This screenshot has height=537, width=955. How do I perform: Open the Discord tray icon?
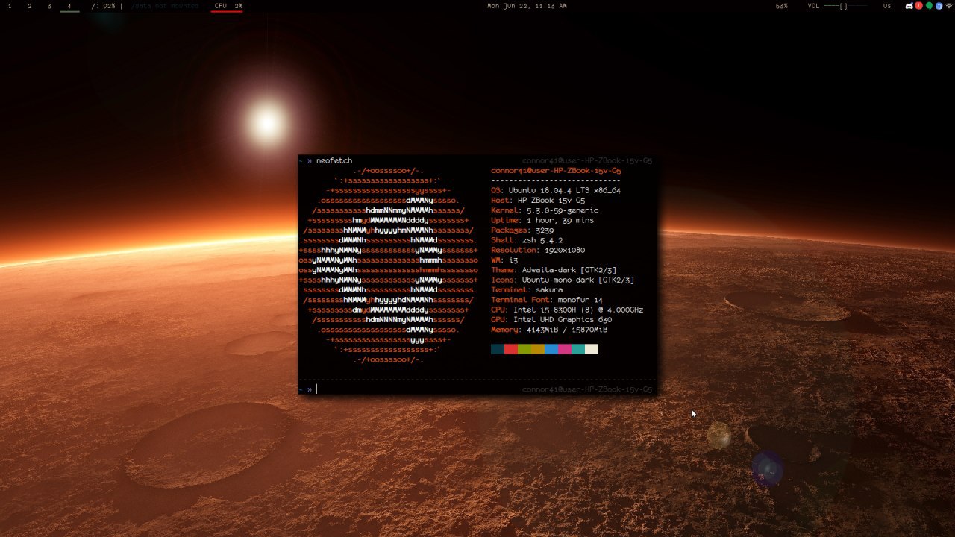(909, 6)
